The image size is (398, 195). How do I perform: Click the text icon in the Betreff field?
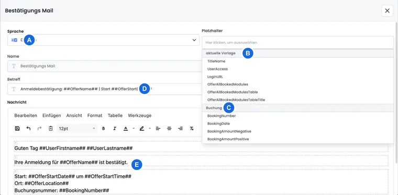tap(14, 89)
